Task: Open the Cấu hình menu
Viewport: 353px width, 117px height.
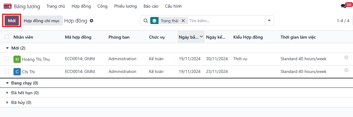Action: pyautogui.click(x=173, y=6)
